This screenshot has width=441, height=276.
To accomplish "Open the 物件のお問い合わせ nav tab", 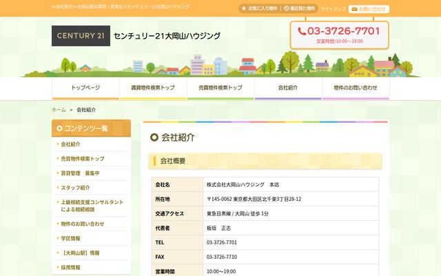I will tap(356, 88).
